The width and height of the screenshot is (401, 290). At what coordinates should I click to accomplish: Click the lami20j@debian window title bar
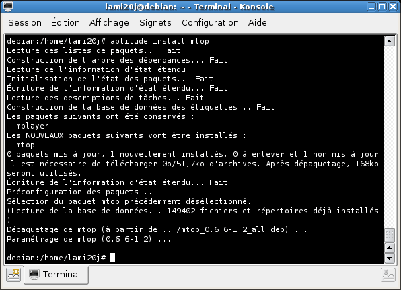click(x=189, y=7)
